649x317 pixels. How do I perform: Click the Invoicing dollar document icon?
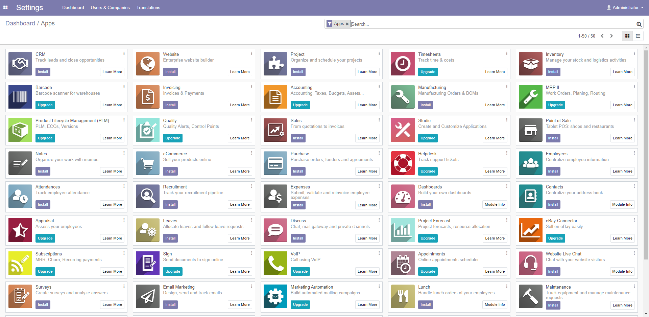point(148,97)
